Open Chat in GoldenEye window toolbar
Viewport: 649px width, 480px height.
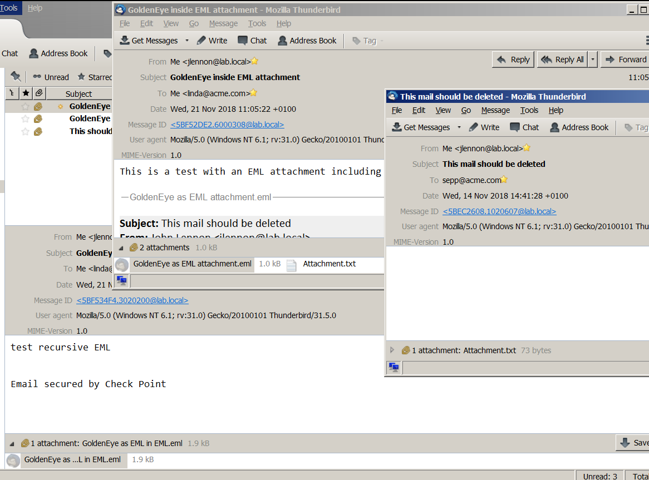pyautogui.click(x=252, y=41)
